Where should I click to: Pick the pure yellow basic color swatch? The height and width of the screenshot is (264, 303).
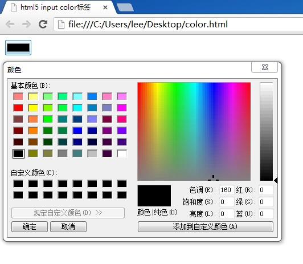point(33,108)
